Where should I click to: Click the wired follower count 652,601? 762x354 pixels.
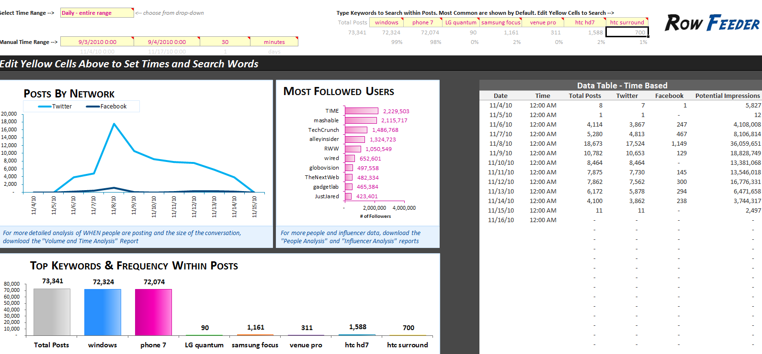coord(370,159)
